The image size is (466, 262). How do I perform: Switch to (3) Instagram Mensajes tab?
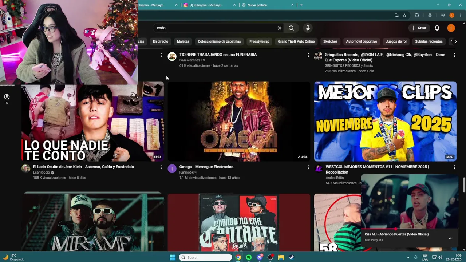210,5
